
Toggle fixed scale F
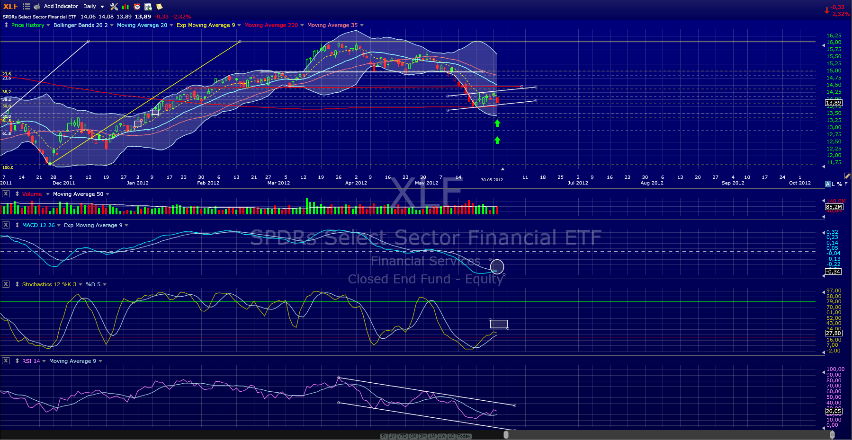tap(846, 184)
